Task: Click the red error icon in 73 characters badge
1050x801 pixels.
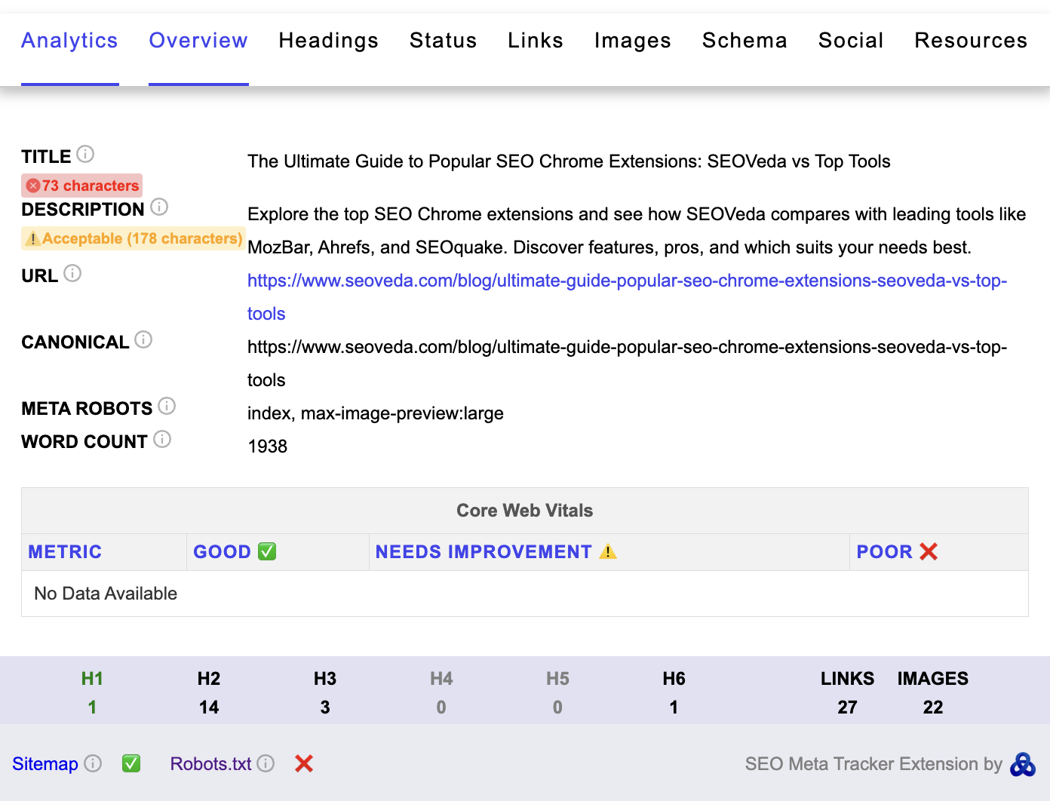Action: pyautogui.click(x=33, y=186)
